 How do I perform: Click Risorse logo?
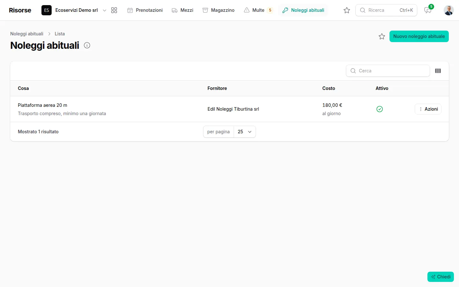point(20,10)
